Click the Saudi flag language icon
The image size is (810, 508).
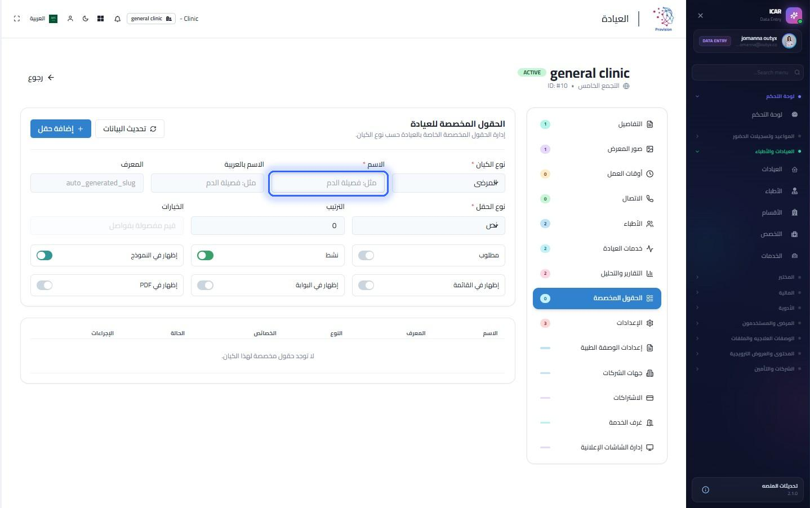(x=54, y=19)
